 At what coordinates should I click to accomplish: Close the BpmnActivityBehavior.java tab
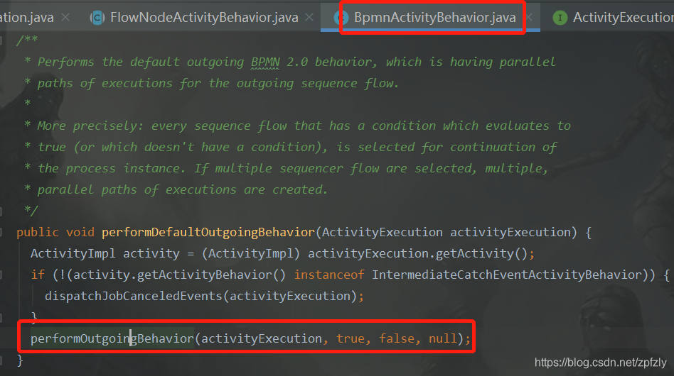pos(530,18)
